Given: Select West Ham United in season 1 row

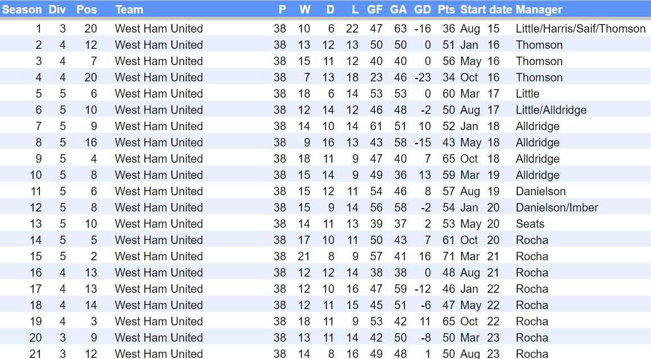Looking at the screenshot, I should click(159, 29).
